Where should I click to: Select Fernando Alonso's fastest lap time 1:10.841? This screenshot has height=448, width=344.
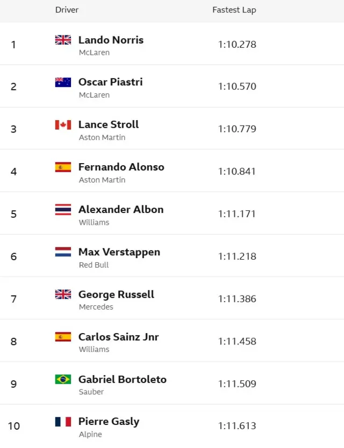pyautogui.click(x=237, y=172)
